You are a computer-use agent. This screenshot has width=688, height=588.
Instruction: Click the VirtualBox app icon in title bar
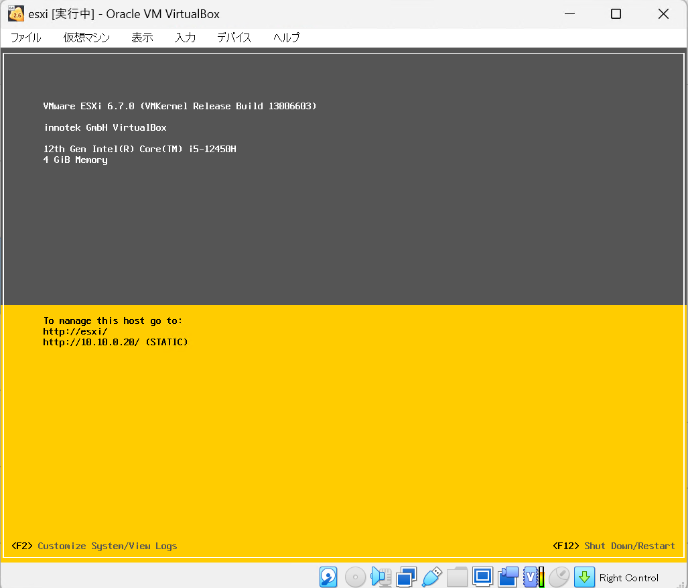click(x=16, y=14)
